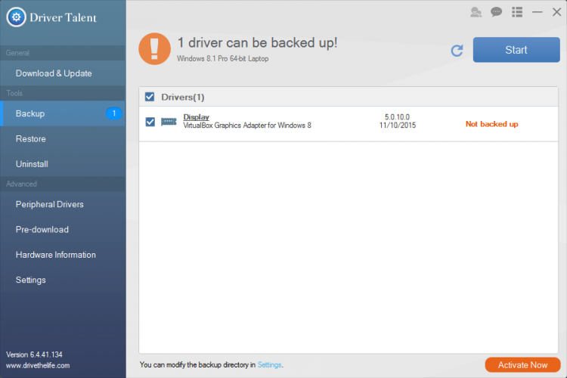Open Peripheral Drivers
567x378 pixels.
(x=63, y=204)
